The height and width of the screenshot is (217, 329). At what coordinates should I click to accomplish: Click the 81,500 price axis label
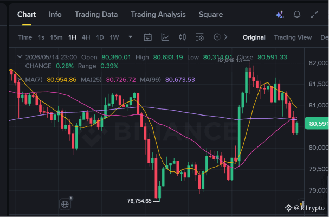pos(319,84)
